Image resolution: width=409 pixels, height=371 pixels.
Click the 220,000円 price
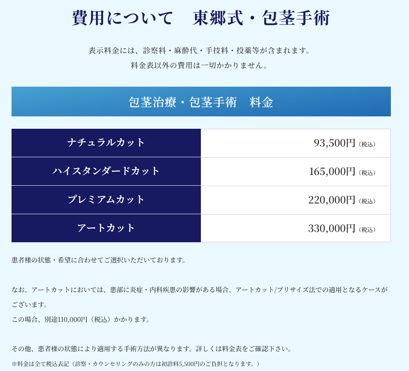pyautogui.click(x=331, y=200)
